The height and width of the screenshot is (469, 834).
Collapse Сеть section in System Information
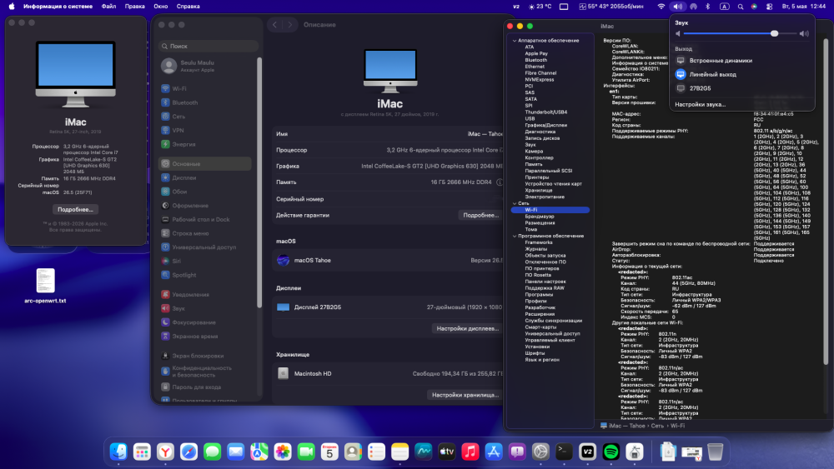tap(515, 203)
